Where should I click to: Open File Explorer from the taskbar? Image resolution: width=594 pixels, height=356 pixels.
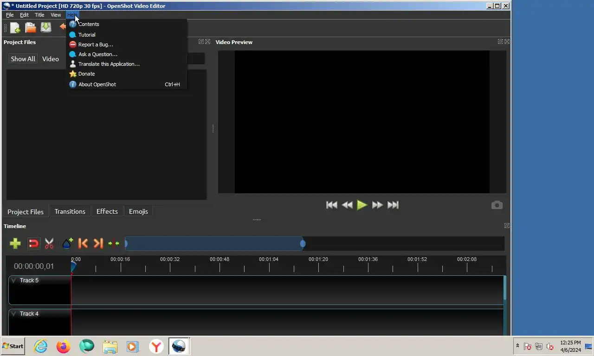pos(110,346)
